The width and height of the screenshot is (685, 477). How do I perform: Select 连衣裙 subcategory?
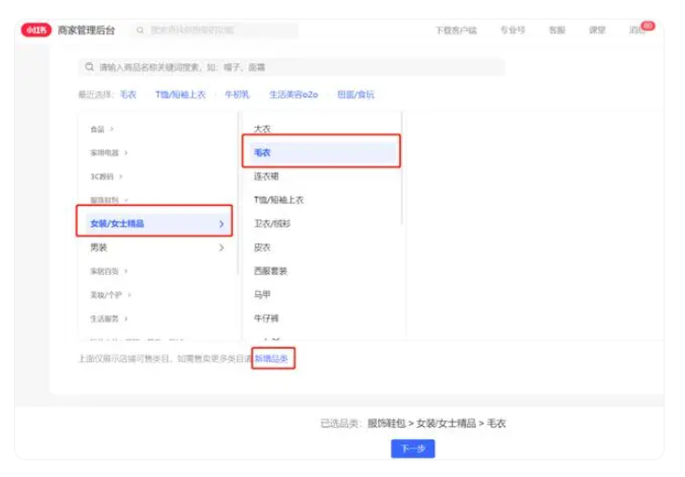266,175
